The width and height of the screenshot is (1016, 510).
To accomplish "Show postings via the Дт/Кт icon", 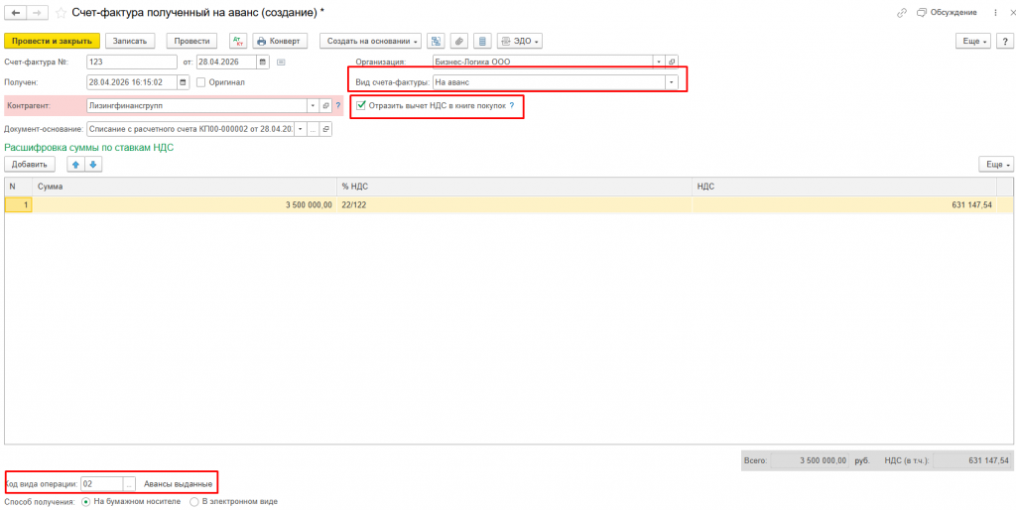I will (x=238, y=41).
